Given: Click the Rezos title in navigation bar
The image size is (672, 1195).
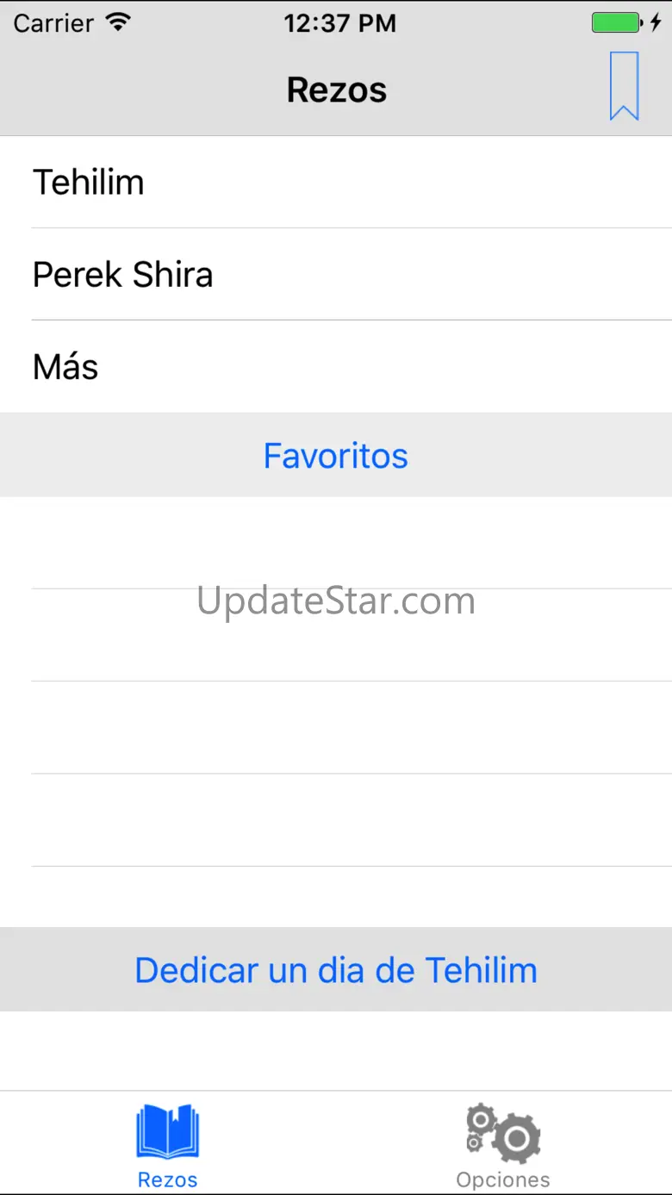Looking at the screenshot, I should click(336, 90).
